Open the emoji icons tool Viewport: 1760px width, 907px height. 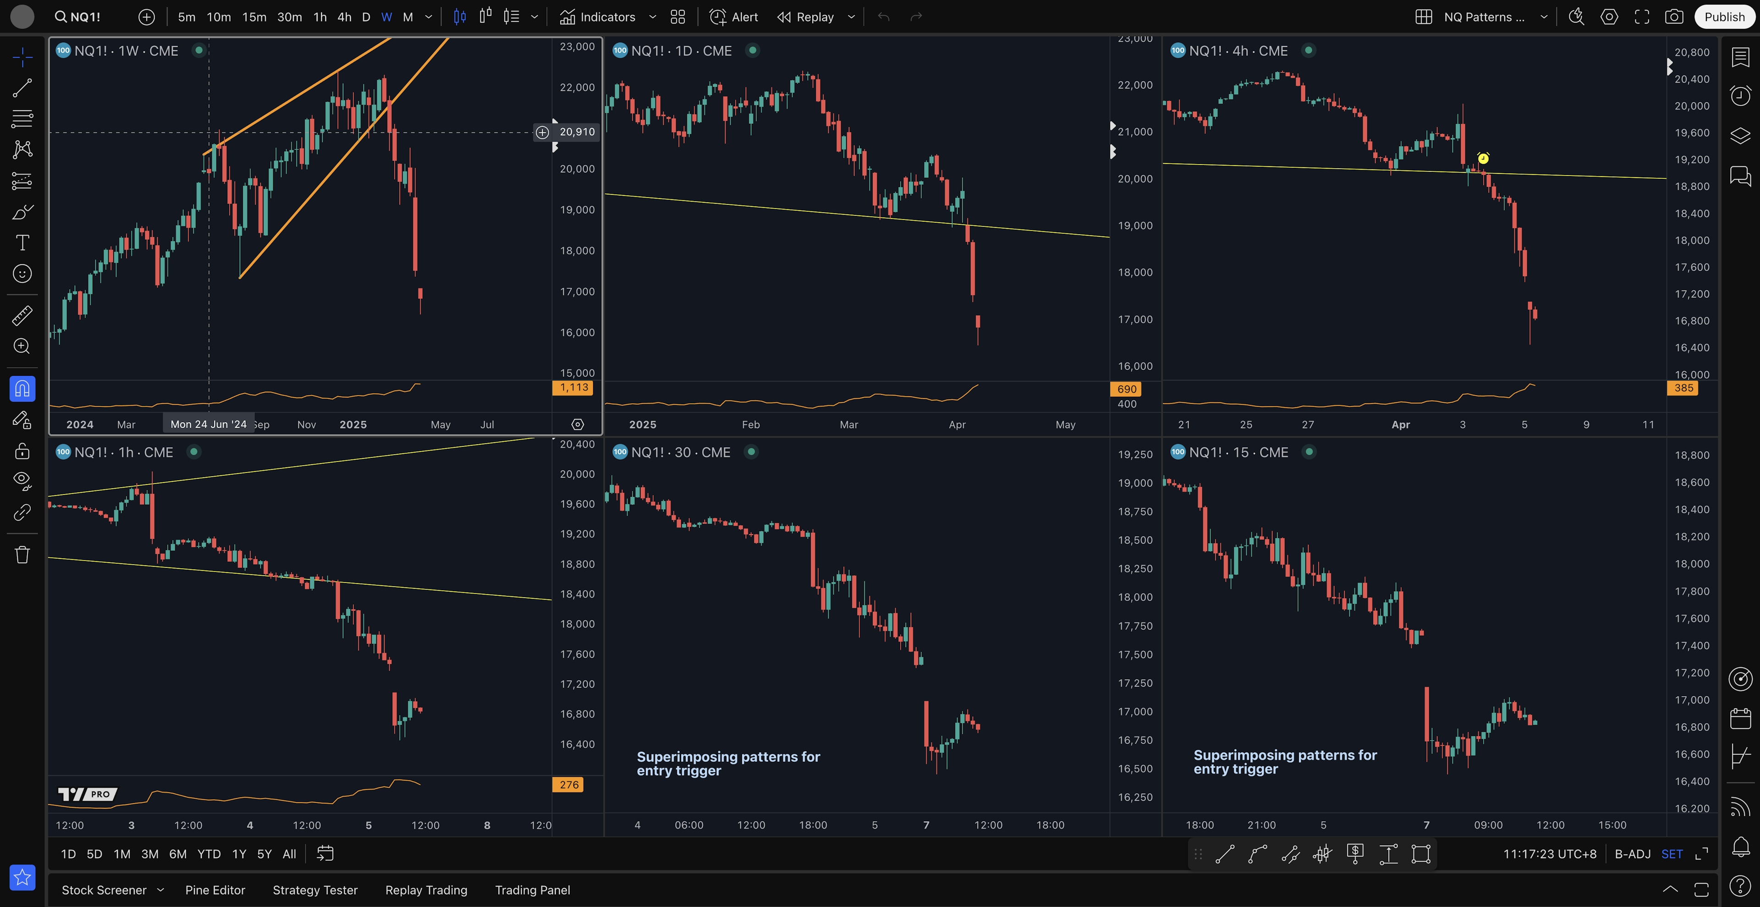(x=22, y=274)
